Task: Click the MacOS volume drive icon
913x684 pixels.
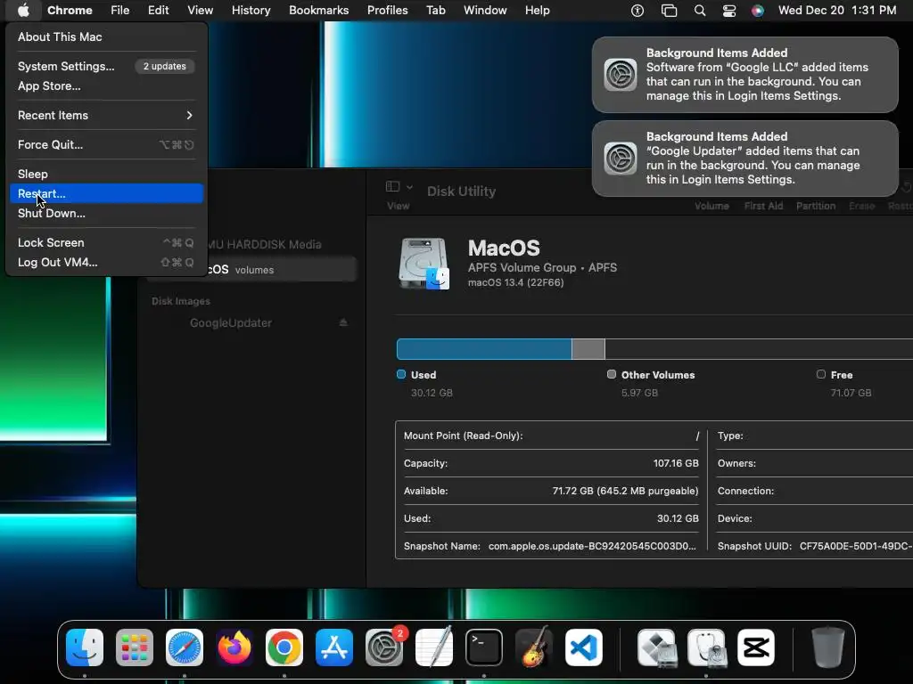Action: 424,264
